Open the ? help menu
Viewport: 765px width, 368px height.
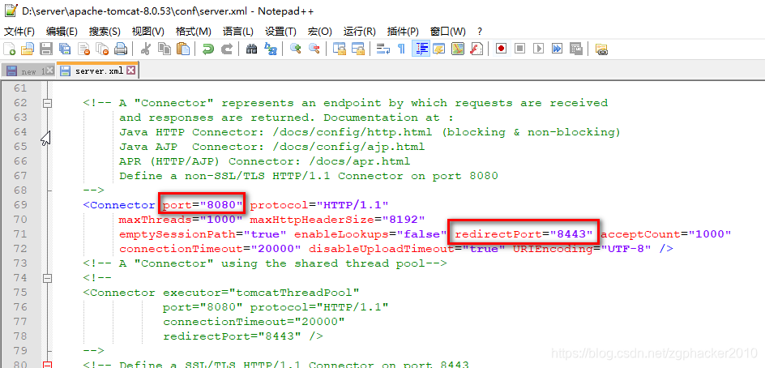coord(480,32)
